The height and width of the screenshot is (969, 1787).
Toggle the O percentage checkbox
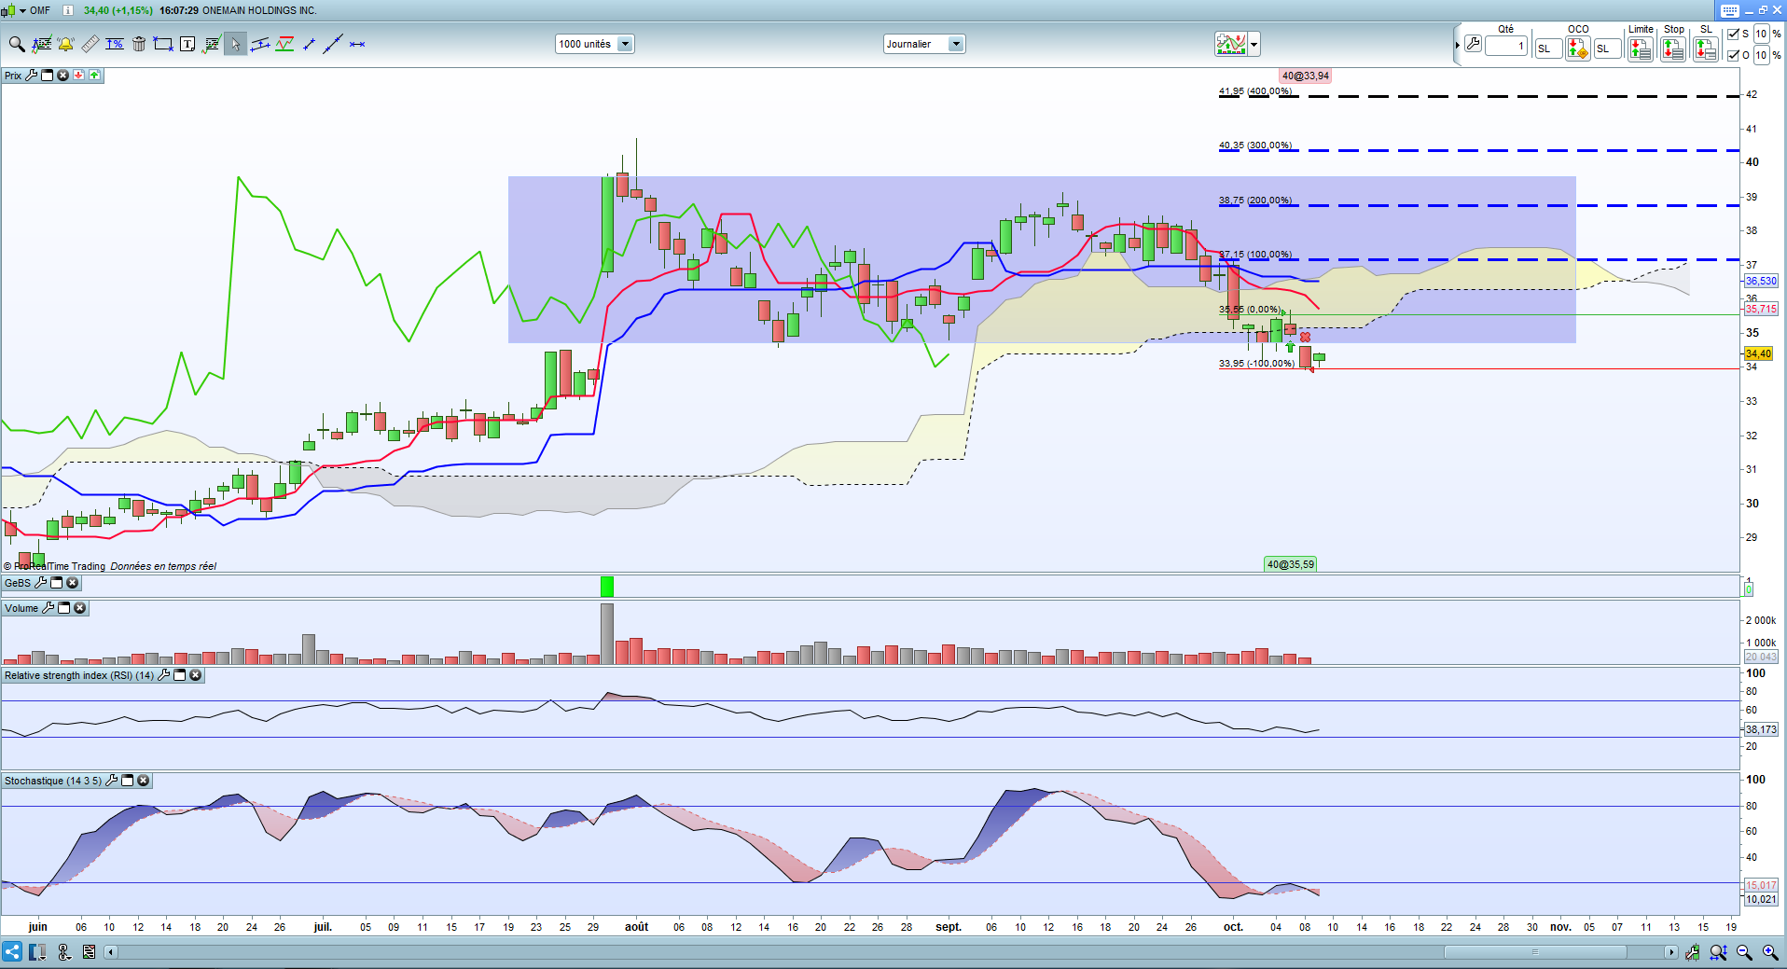(x=1733, y=55)
